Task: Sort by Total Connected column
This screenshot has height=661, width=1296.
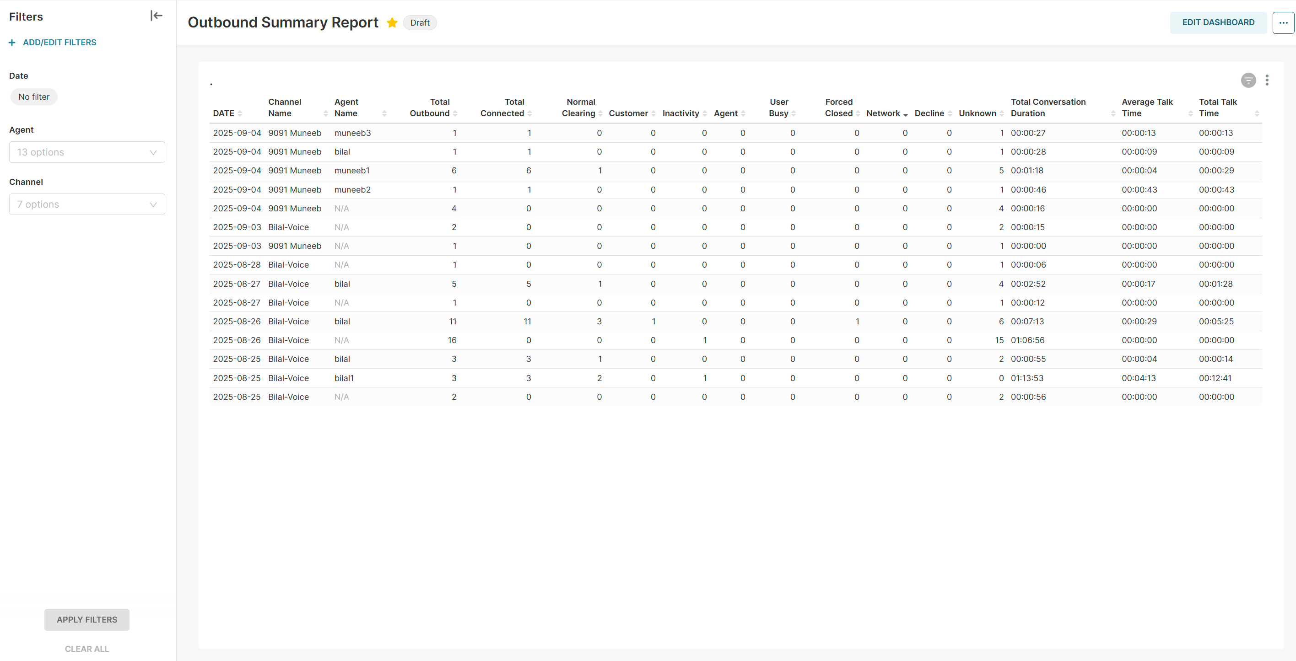Action: tap(529, 114)
